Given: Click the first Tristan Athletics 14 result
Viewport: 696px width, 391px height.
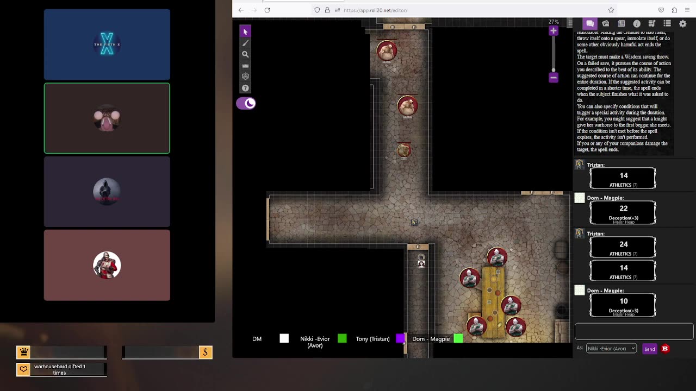Looking at the screenshot, I should point(623,178).
